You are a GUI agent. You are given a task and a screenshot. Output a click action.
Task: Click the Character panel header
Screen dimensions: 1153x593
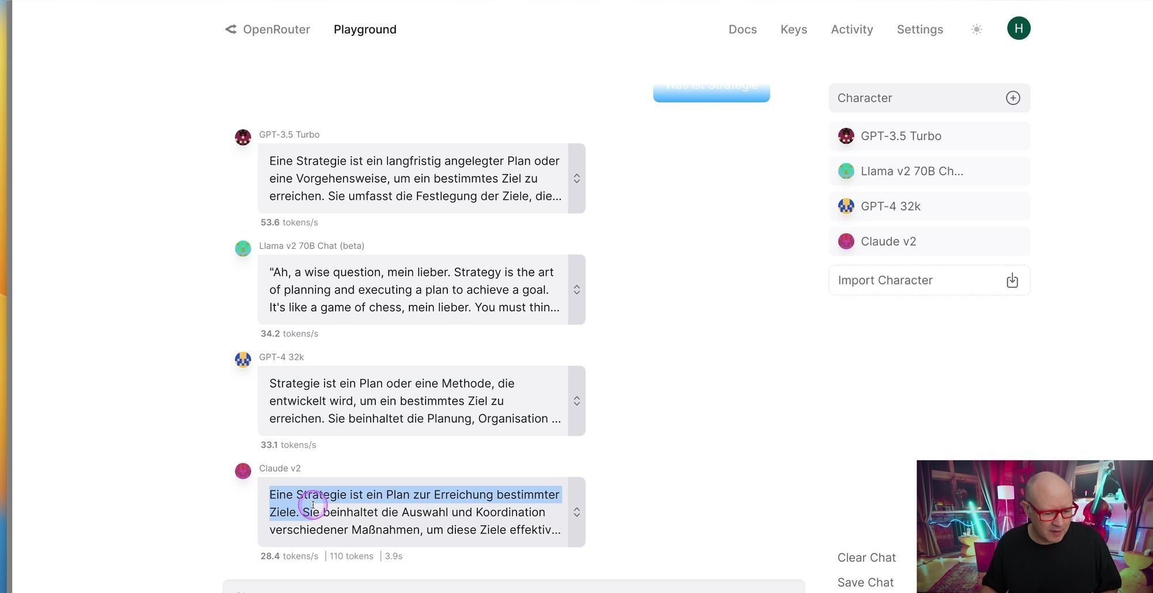pos(929,98)
